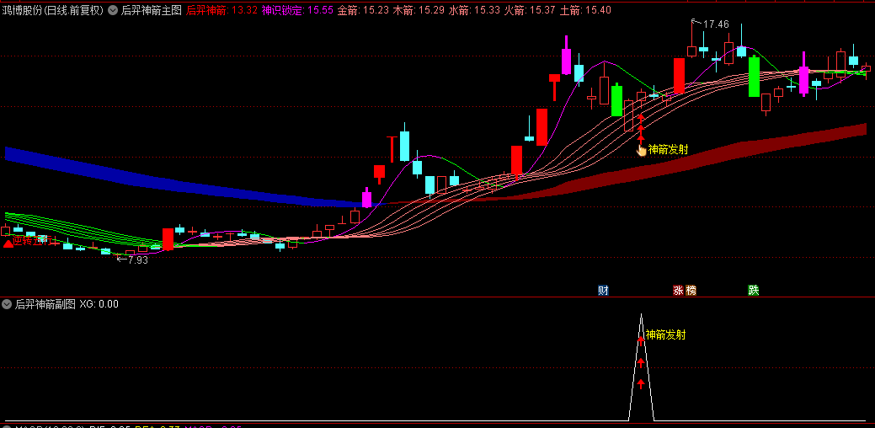Click 神箭发射 label in sub chart
This screenshot has height=428, width=875.
click(x=666, y=334)
